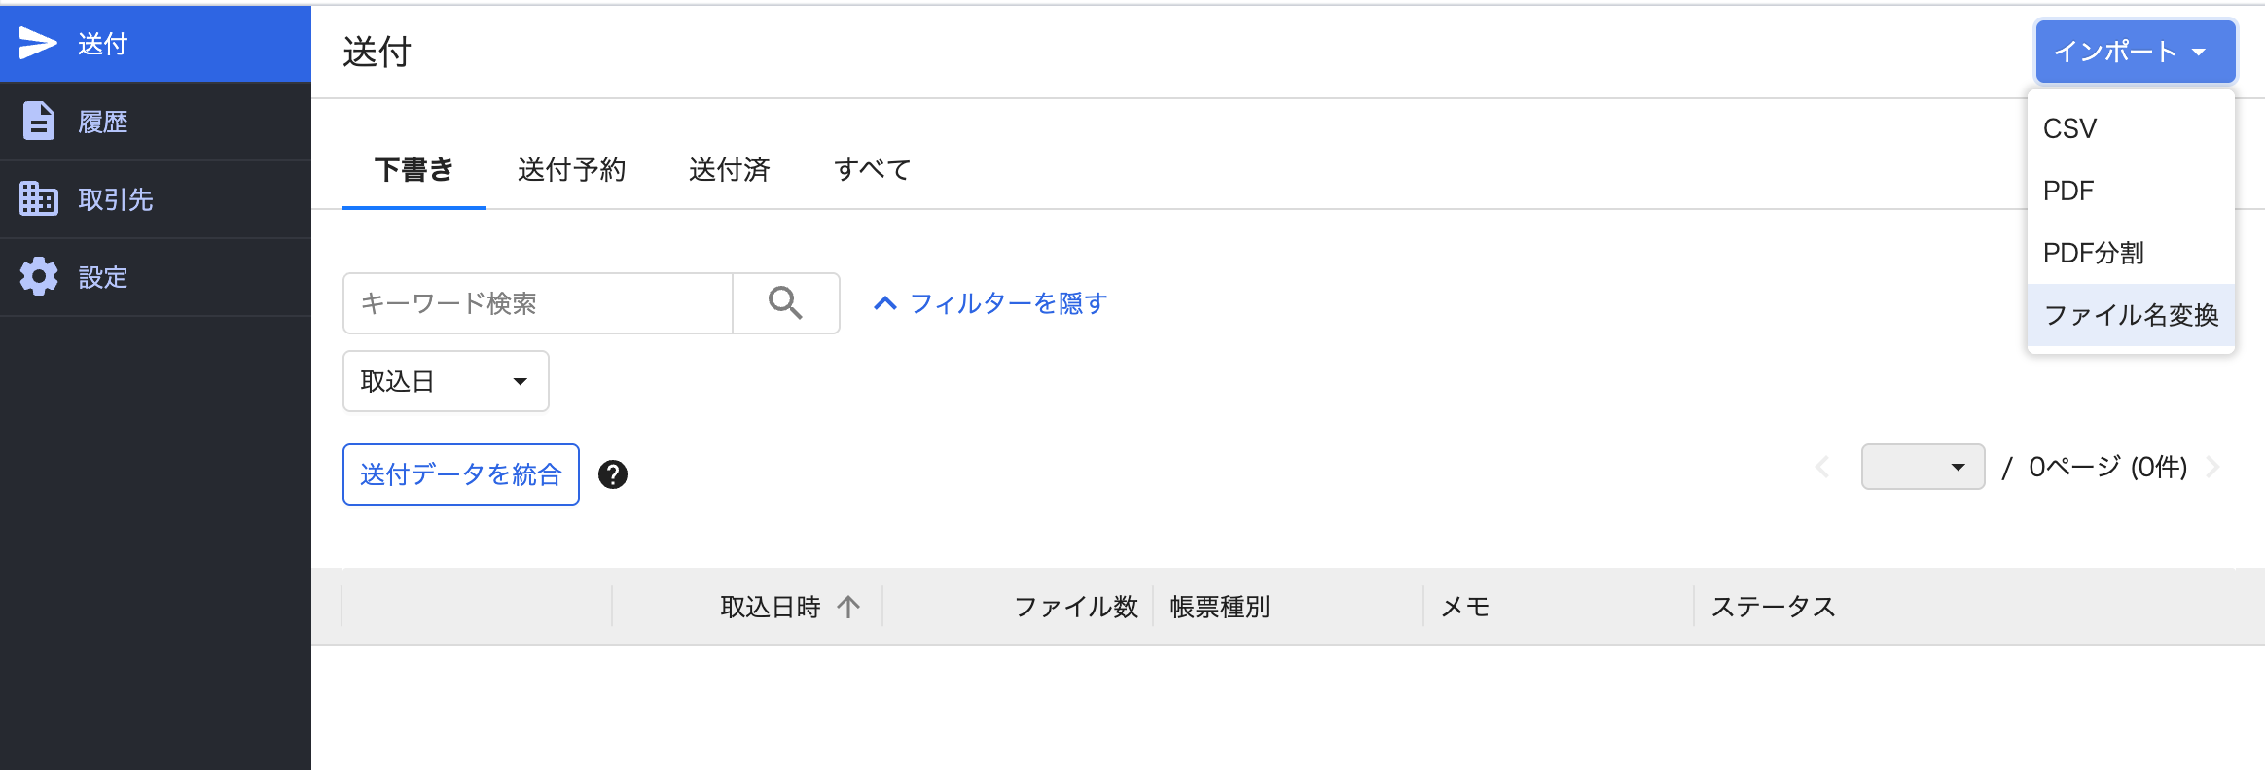Choose ファイル名変換 from import menu
The width and height of the screenshot is (2265, 770).
(x=2131, y=315)
